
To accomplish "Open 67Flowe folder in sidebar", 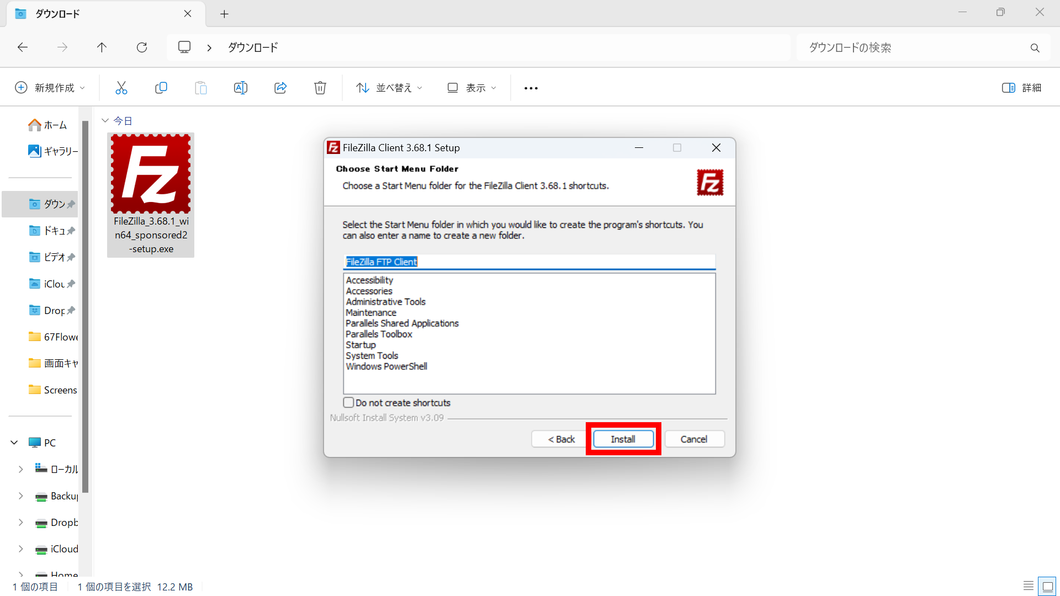I will (x=53, y=337).
